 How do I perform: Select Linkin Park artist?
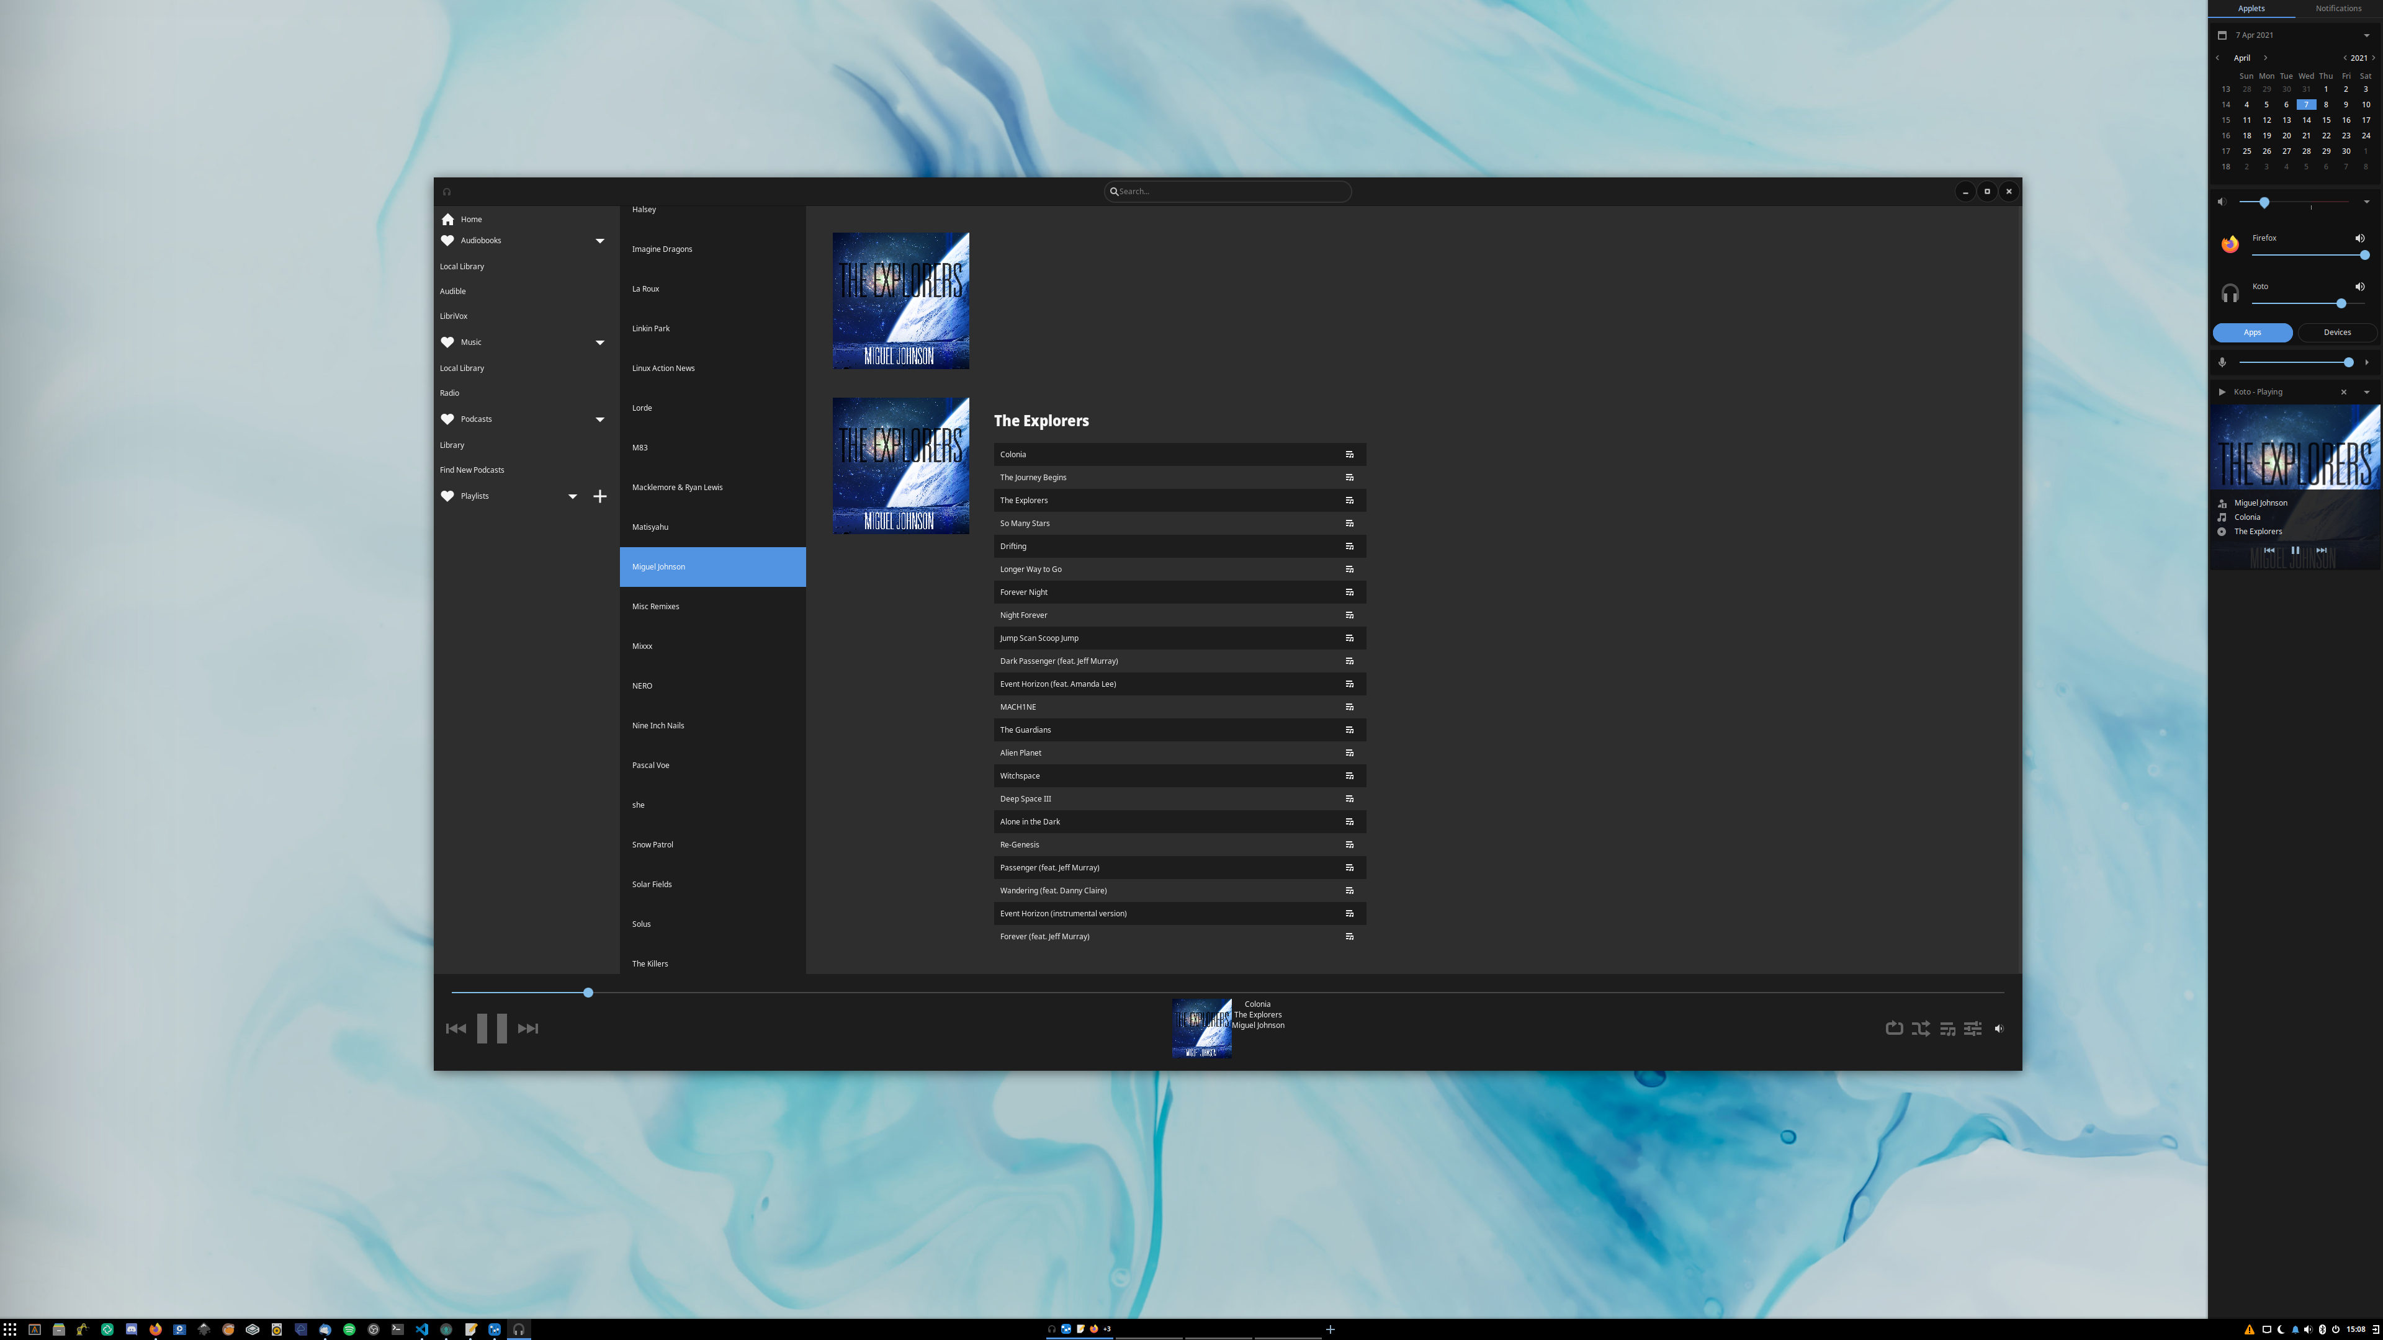(x=650, y=328)
